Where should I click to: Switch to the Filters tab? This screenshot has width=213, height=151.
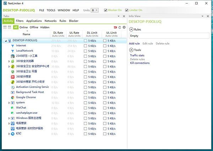[x=20, y=21]
